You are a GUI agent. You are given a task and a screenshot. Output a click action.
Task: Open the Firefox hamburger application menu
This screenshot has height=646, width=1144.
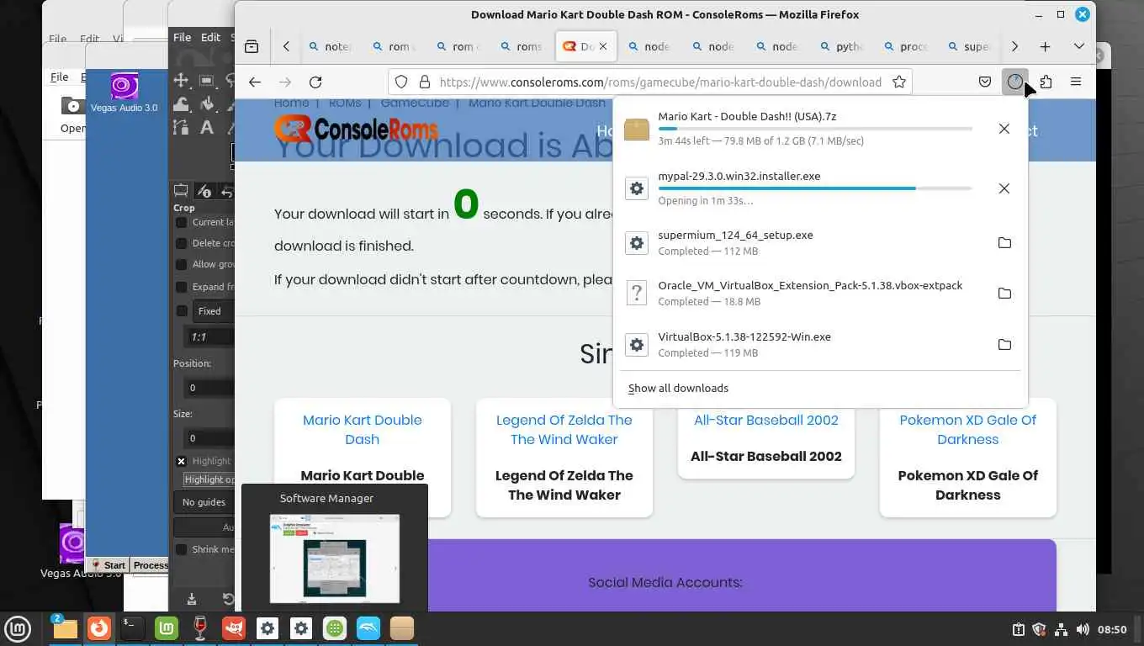pos(1076,82)
